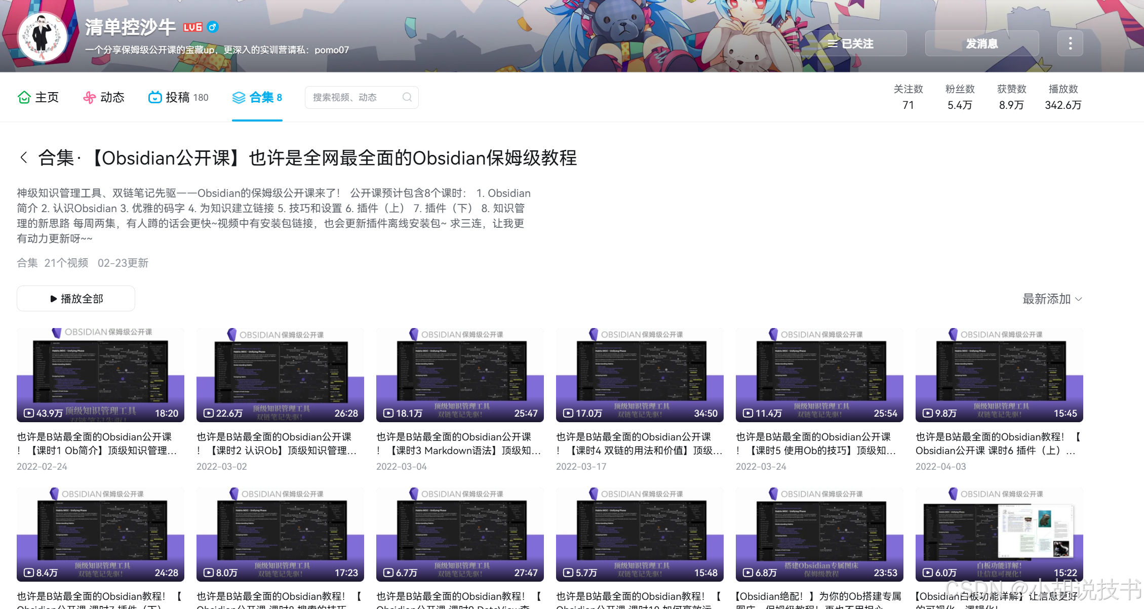Click the 已关注 following button

(x=850, y=44)
